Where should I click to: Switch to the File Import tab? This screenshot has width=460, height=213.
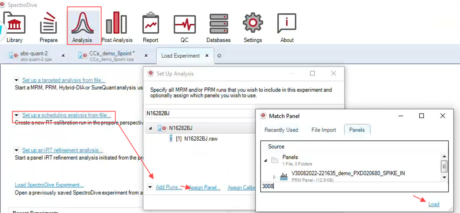click(324, 130)
